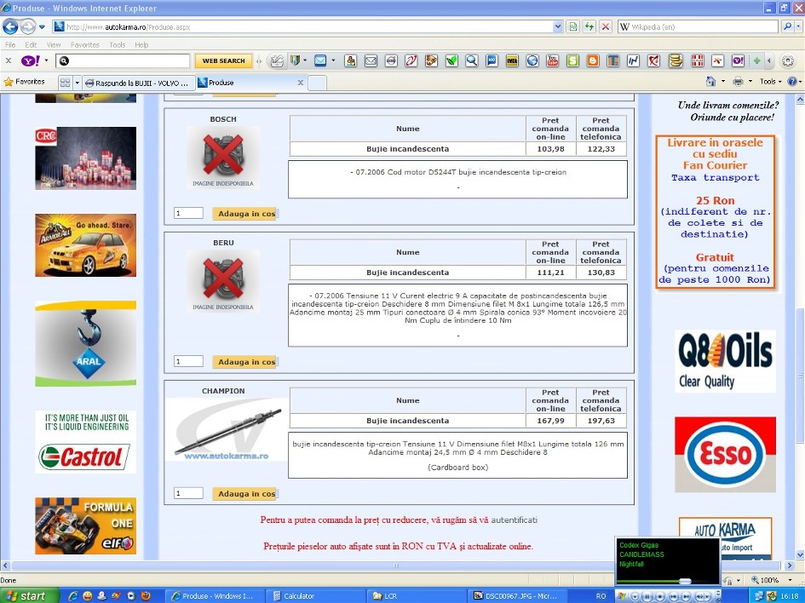Click the 'autentificati' login link
Screen dimensions: 805x603
tap(514, 520)
